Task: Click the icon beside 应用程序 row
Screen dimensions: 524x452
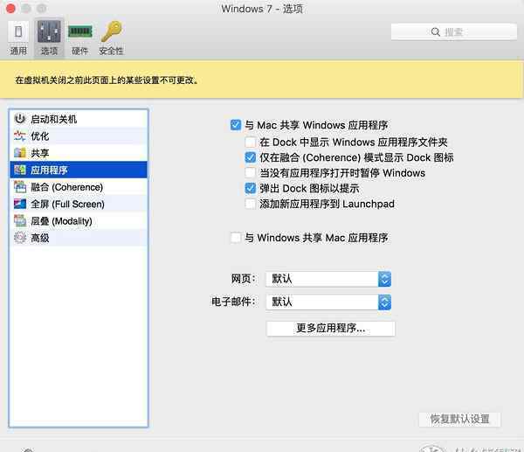Action: tap(20, 170)
